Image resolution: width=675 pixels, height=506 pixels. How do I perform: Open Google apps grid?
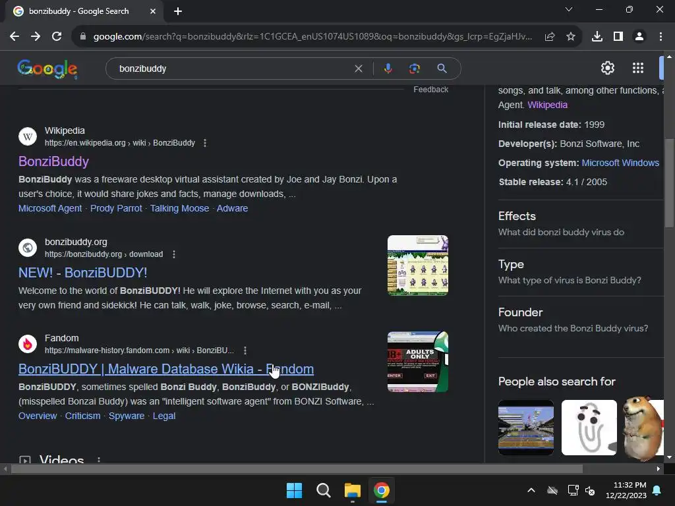coord(638,68)
